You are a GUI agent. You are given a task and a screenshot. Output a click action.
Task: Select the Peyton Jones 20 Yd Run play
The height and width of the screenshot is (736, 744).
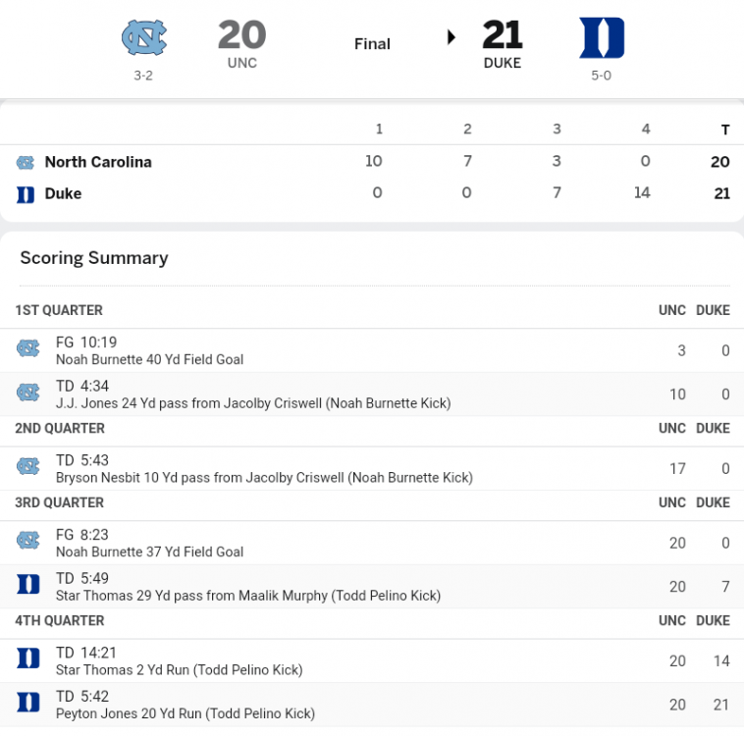186,713
